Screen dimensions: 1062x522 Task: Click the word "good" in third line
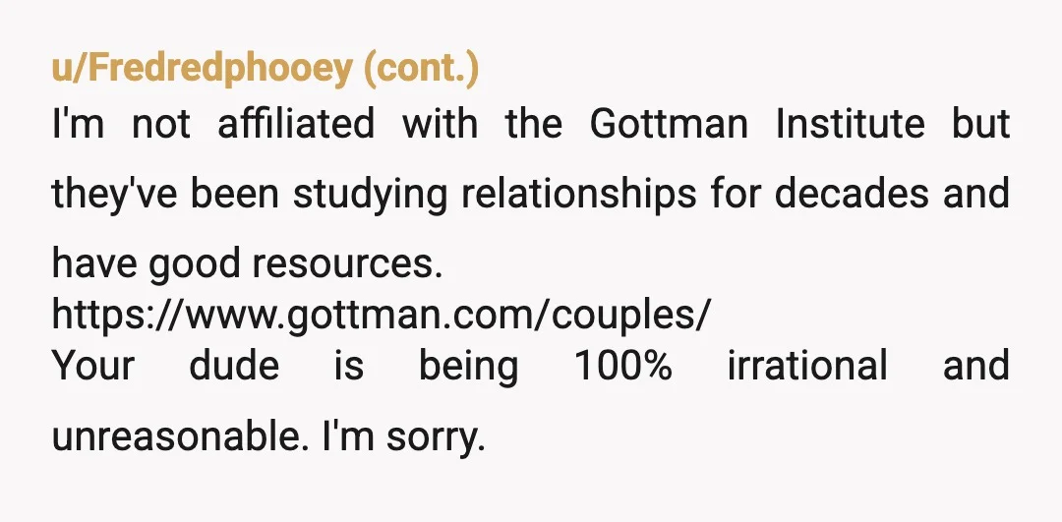click(x=195, y=265)
